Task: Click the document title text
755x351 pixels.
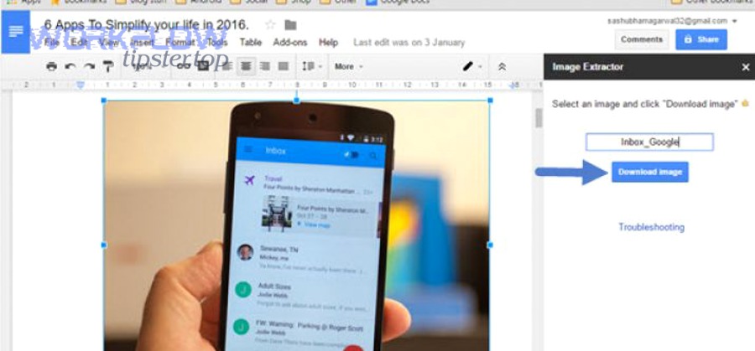Action: (146, 24)
